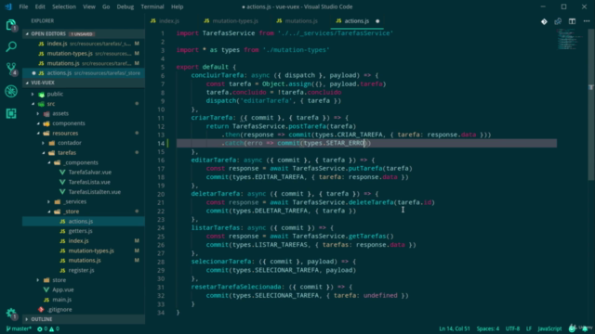Click the feedback smiley in status bar
This screenshot has width=595, height=334.
click(572, 328)
